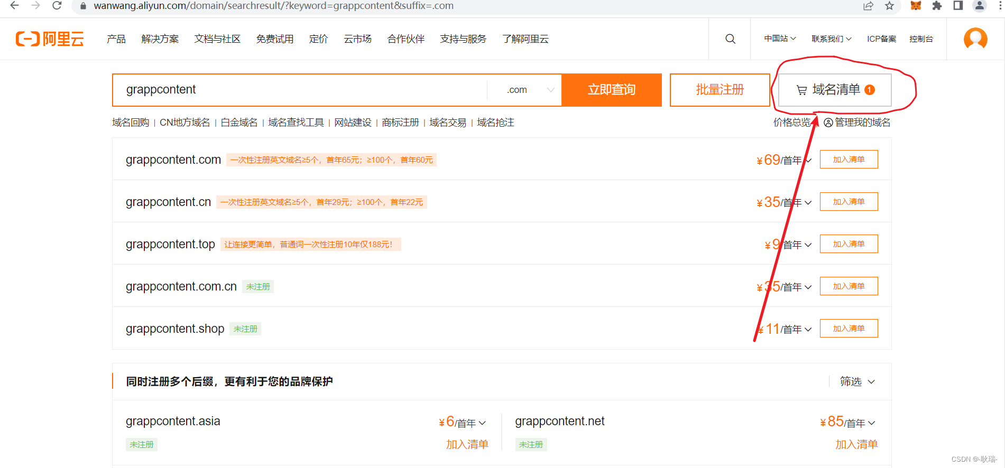Click the browser address bar URL

click(274, 6)
